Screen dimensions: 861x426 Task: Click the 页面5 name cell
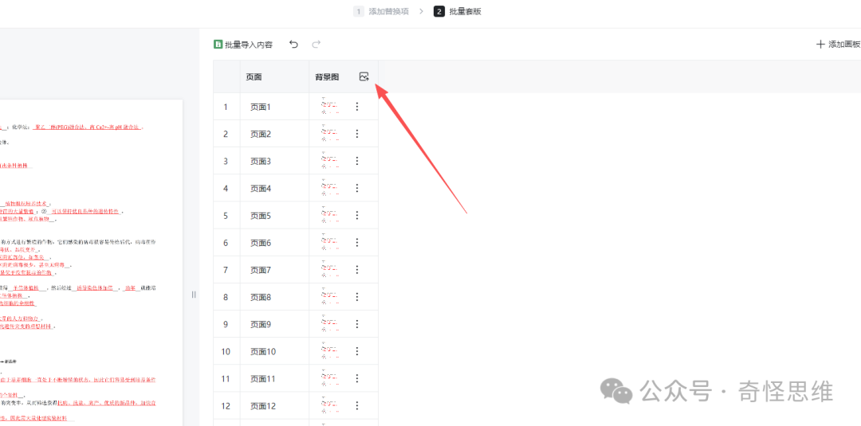(274, 216)
